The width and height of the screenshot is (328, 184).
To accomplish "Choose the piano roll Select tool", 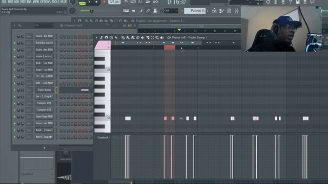I will tap(152, 37).
